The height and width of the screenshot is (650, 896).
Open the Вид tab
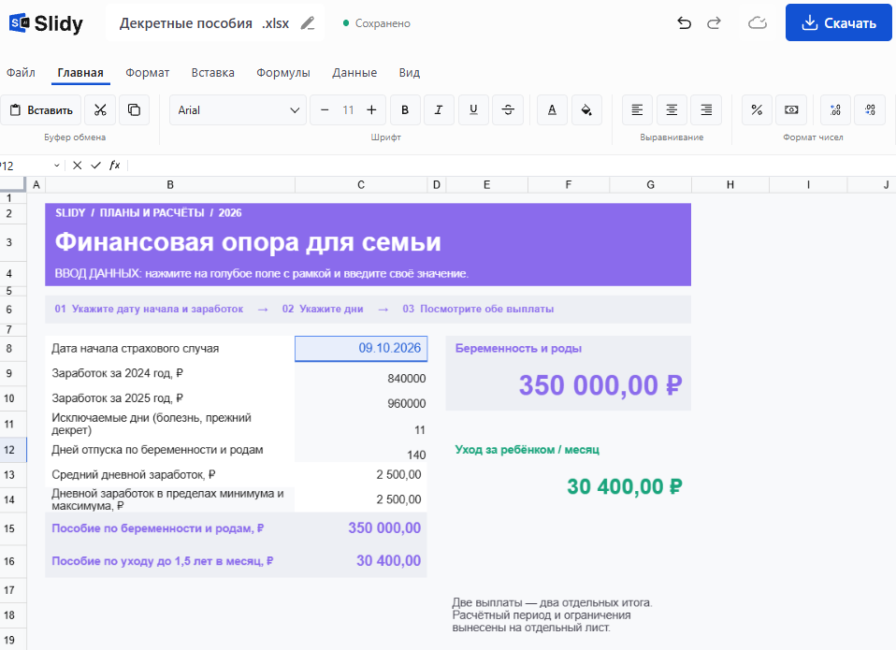pos(409,73)
